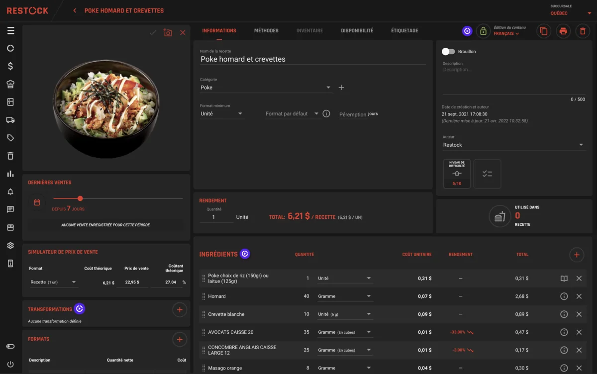Screen dimensions: 597x374
Task: Delete the recipe with the top trash icon
Action: pyautogui.click(x=583, y=31)
